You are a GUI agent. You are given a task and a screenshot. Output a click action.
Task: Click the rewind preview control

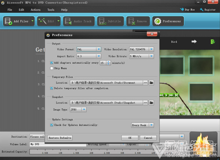[161, 95]
